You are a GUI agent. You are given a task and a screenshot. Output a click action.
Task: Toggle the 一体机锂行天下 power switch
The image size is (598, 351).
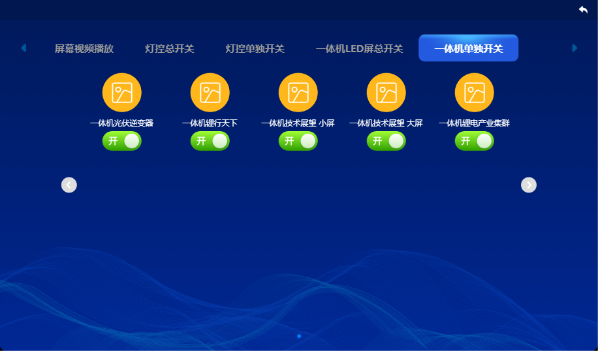[210, 141]
